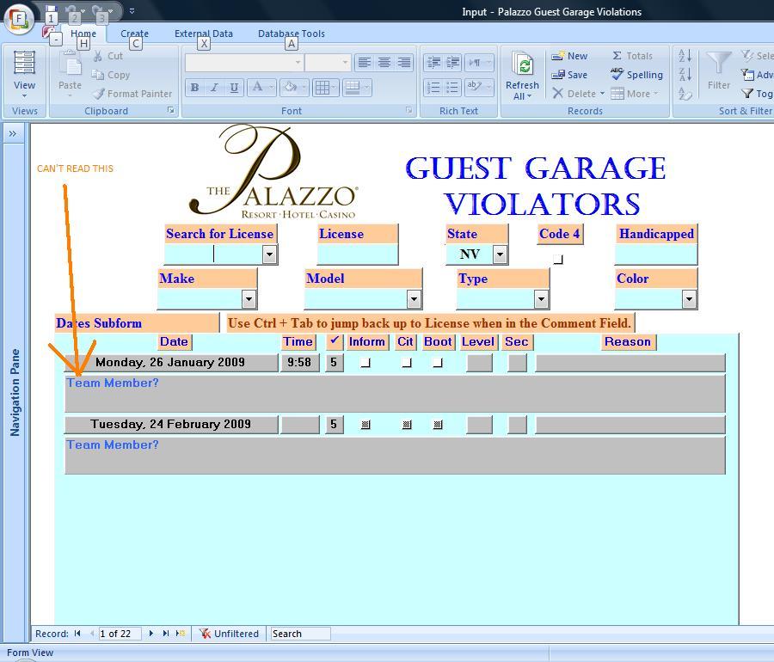The height and width of the screenshot is (662, 774).
Task: Toggle Underline formatting
Action: 234,88
